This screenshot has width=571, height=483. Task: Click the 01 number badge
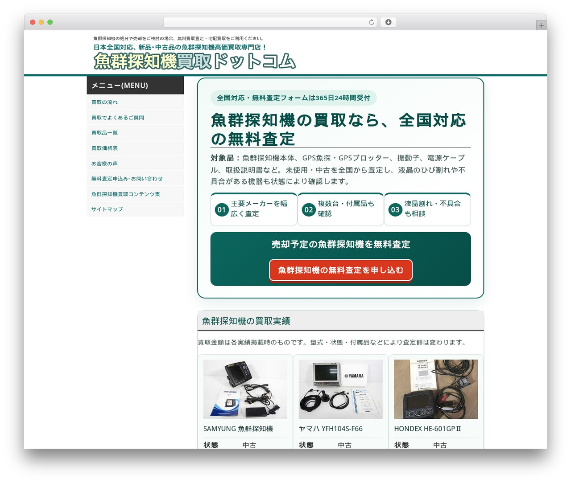click(x=222, y=209)
